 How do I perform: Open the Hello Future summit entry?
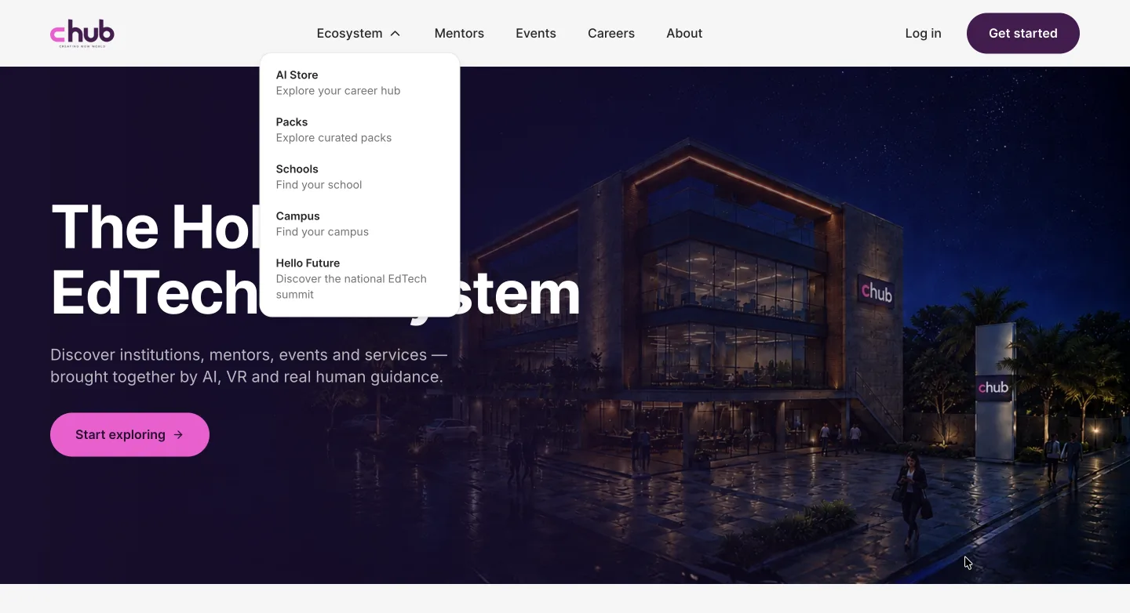point(359,279)
